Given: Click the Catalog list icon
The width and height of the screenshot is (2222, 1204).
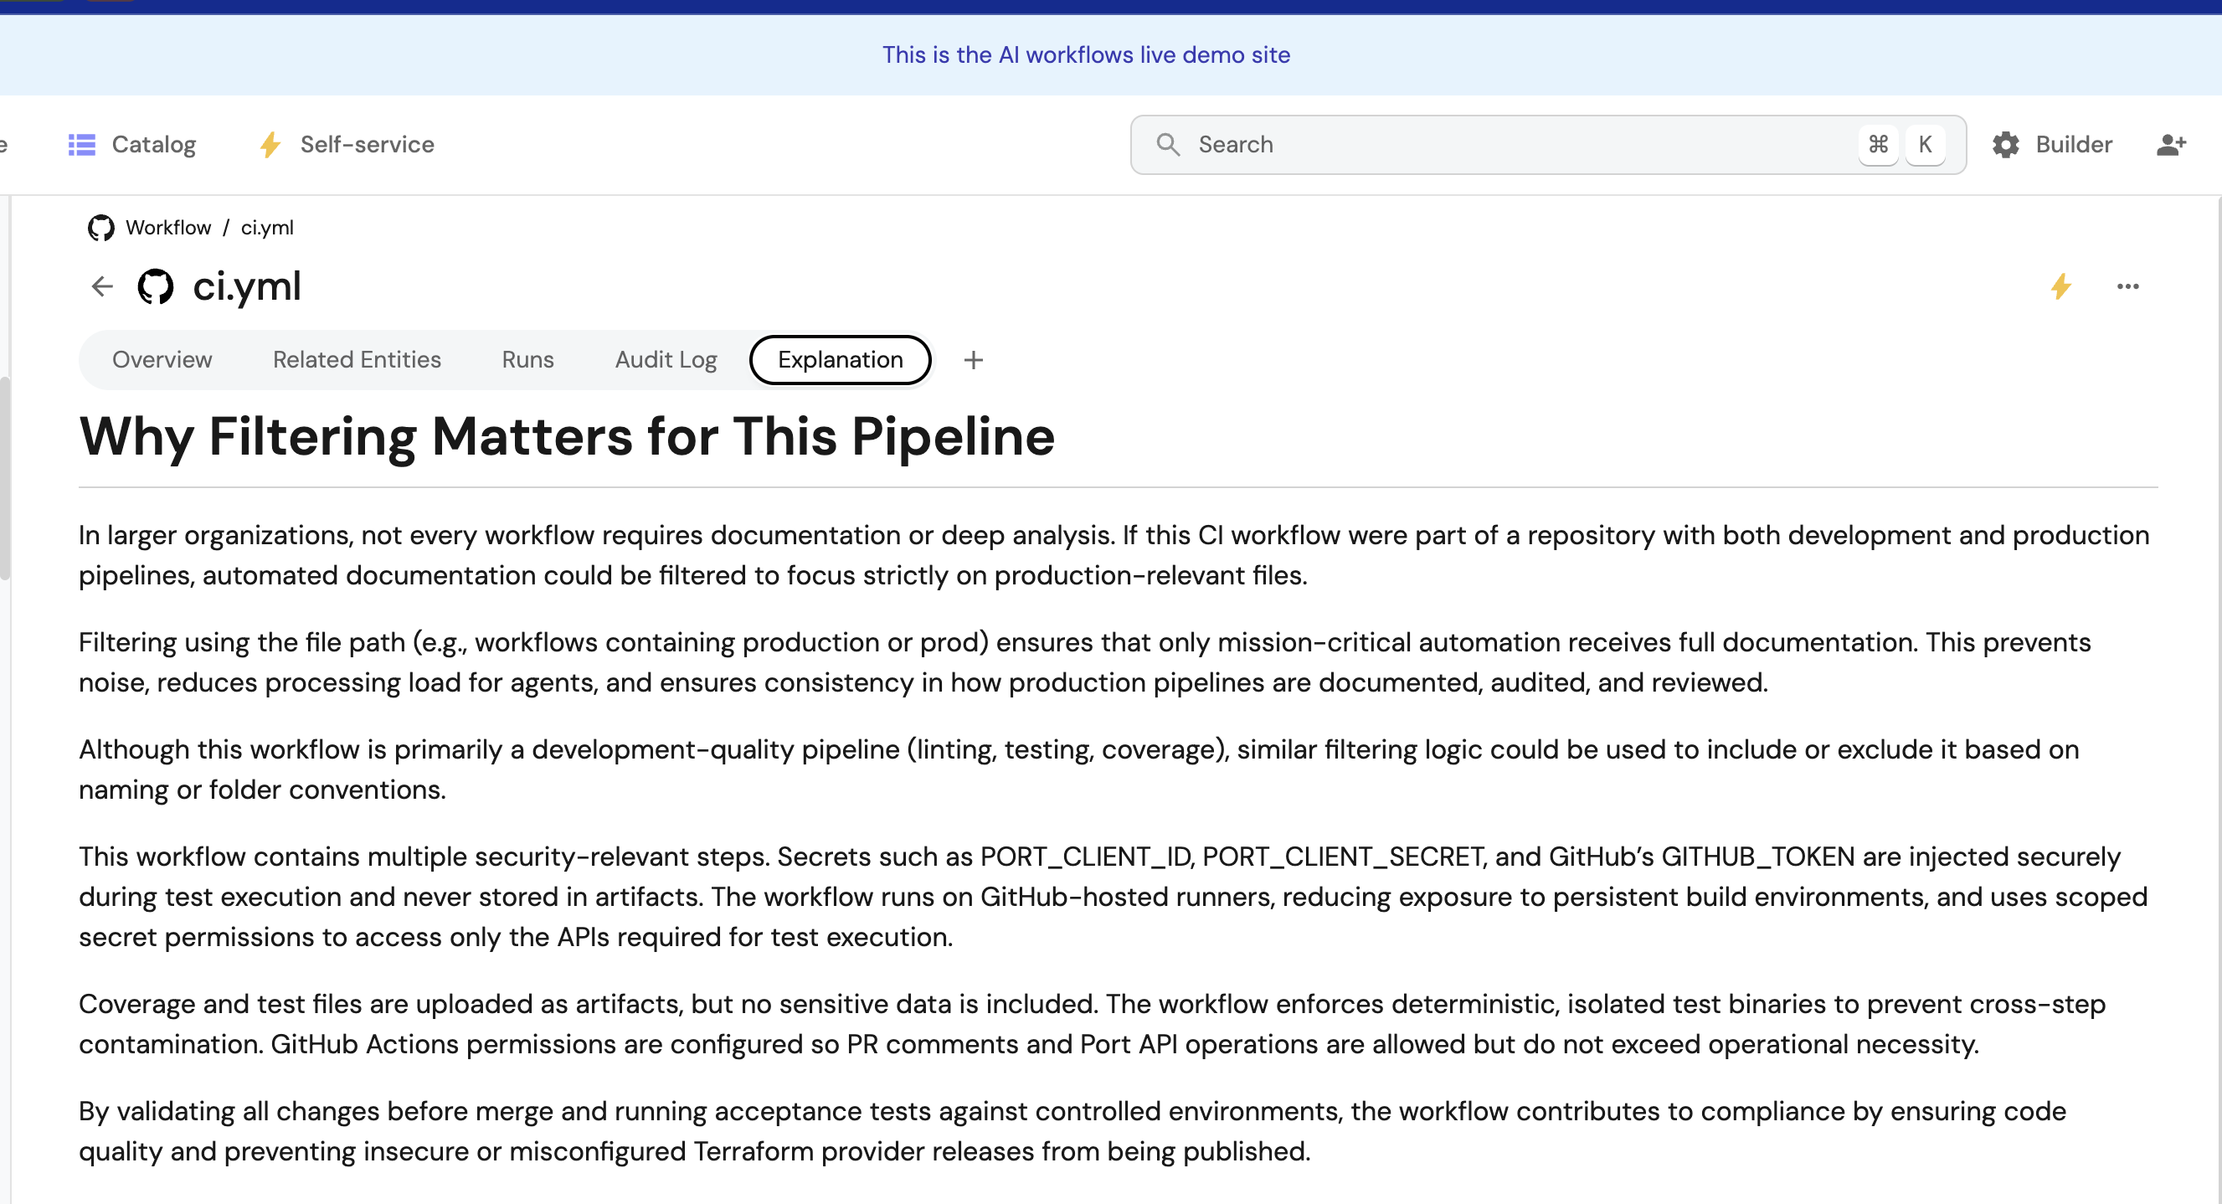Looking at the screenshot, I should pyautogui.click(x=82, y=145).
